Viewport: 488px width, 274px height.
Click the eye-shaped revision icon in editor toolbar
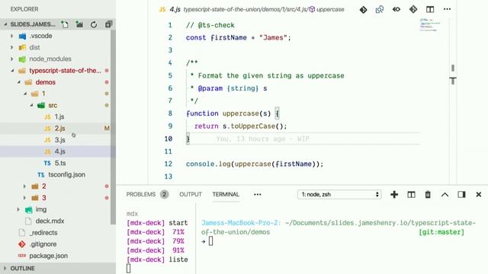click(x=396, y=9)
